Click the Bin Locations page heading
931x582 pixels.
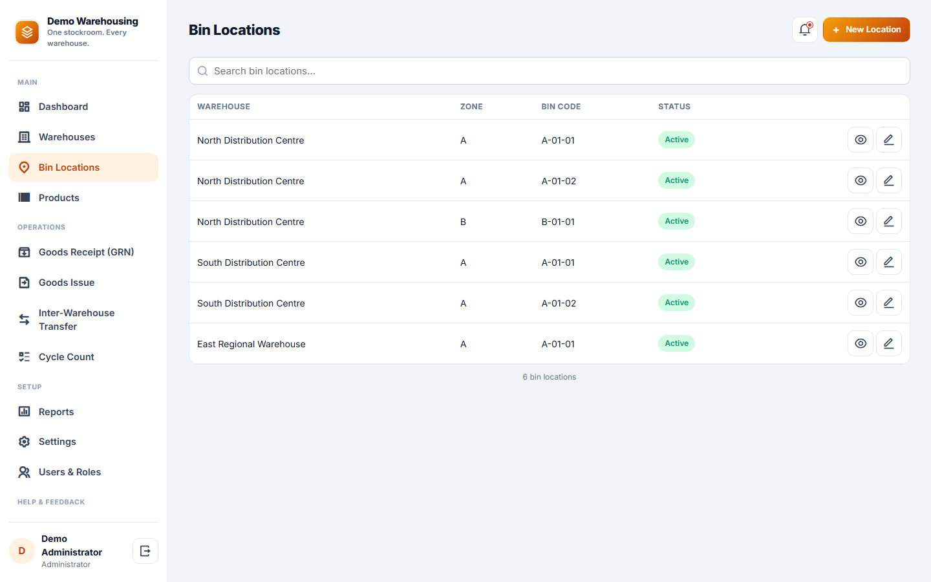tap(234, 30)
